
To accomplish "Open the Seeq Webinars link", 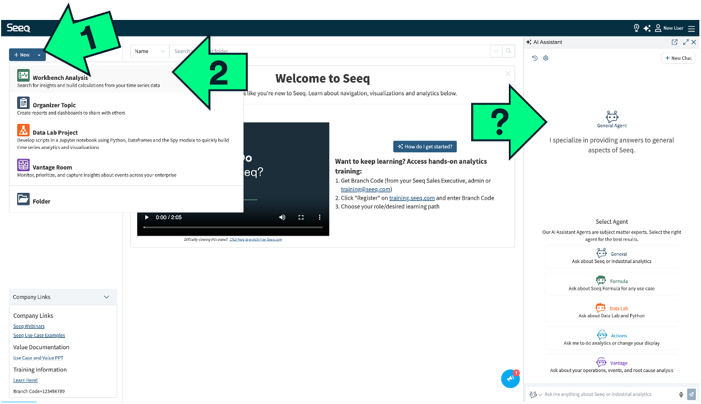I will click(x=29, y=326).
